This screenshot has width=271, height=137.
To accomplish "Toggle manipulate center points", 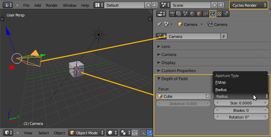I will pos(134,133).
